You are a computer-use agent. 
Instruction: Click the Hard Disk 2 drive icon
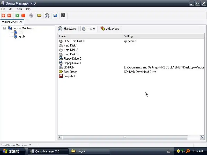(61, 50)
